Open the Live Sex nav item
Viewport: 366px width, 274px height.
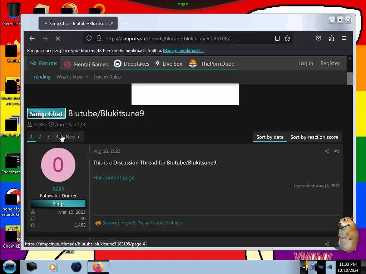(x=169, y=64)
